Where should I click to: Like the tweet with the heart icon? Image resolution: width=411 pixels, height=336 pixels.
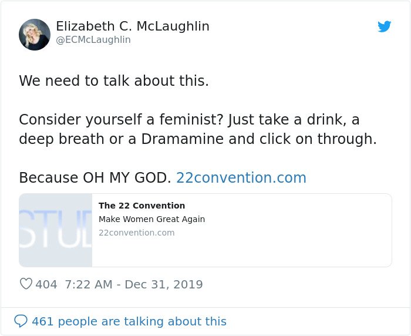(x=26, y=284)
